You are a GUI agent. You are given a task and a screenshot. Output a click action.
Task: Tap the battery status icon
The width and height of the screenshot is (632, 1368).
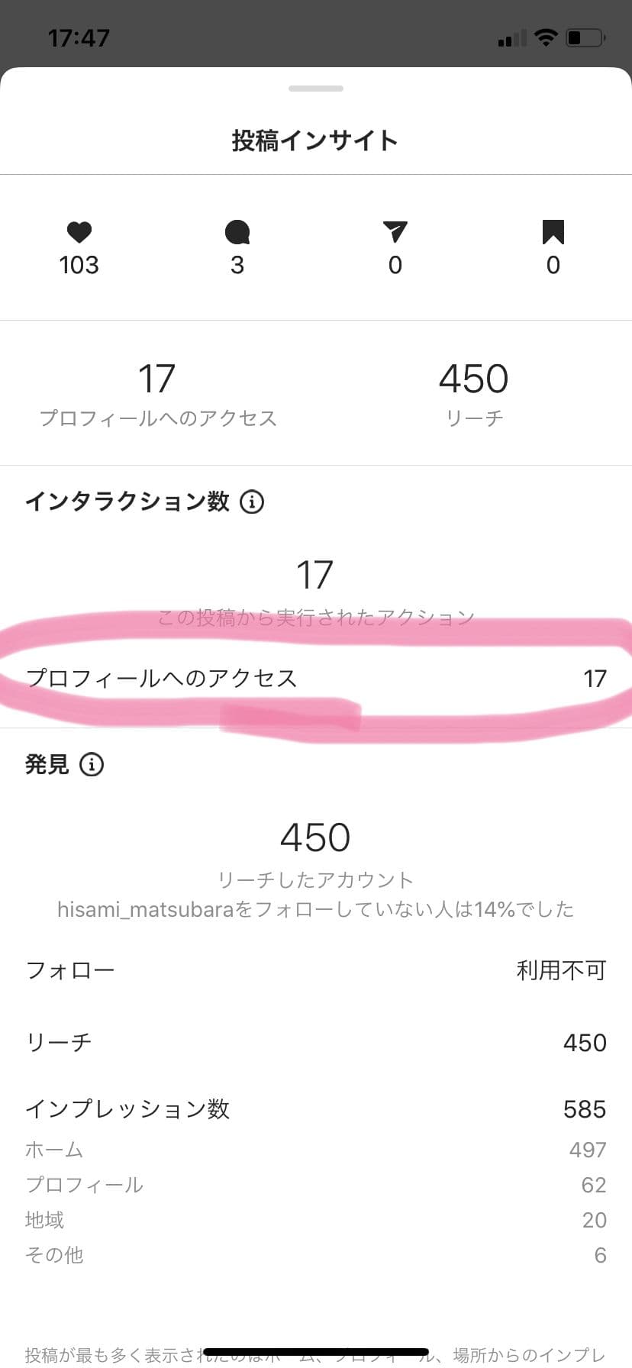585,37
